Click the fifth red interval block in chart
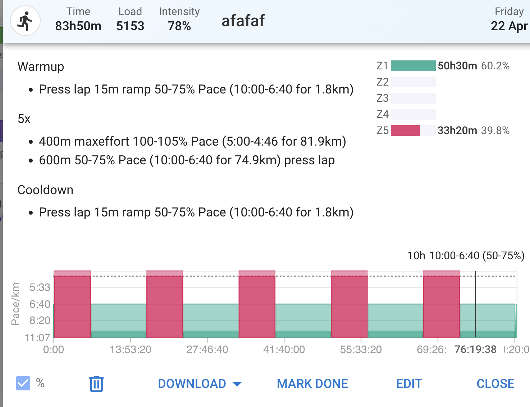The height and width of the screenshot is (407, 530). point(442,304)
